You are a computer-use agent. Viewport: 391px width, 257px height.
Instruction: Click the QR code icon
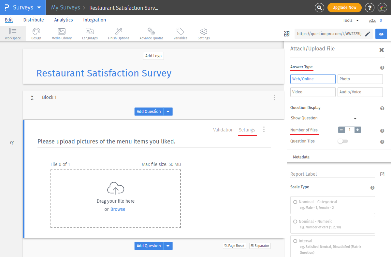[x=287, y=34]
